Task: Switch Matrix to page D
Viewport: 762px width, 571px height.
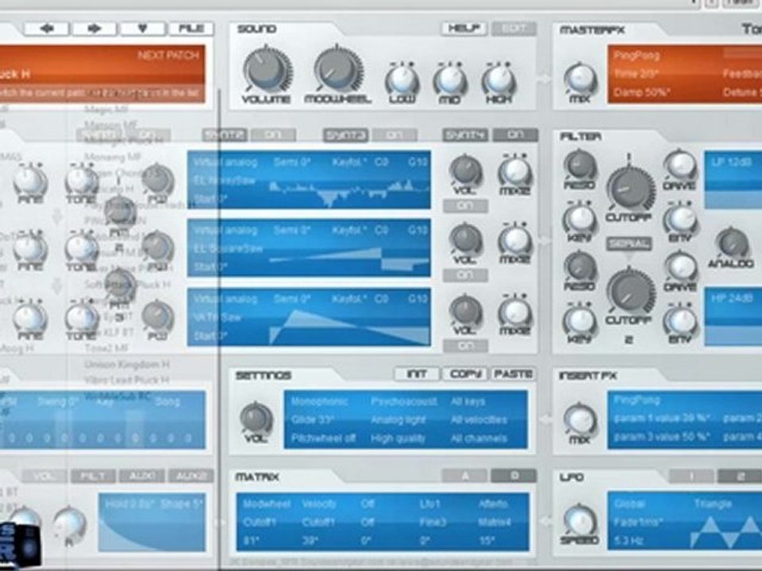Action: 514,475
